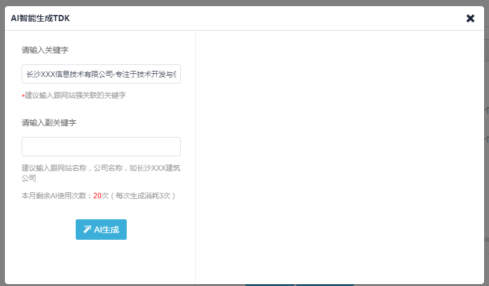Click the hint mentioning 长沙XXX建筑公司
Screen dimensions: 489x286
point(101,173)
